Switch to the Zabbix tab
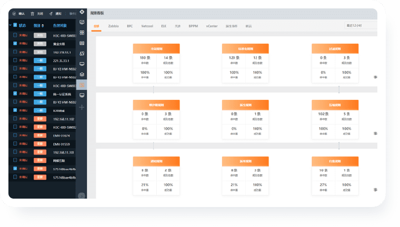 pos(113,26)
